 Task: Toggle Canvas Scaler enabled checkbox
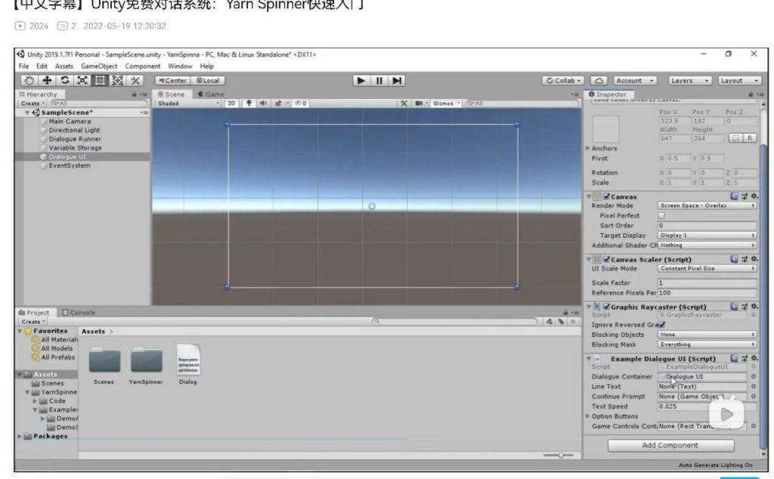[606, 259]
